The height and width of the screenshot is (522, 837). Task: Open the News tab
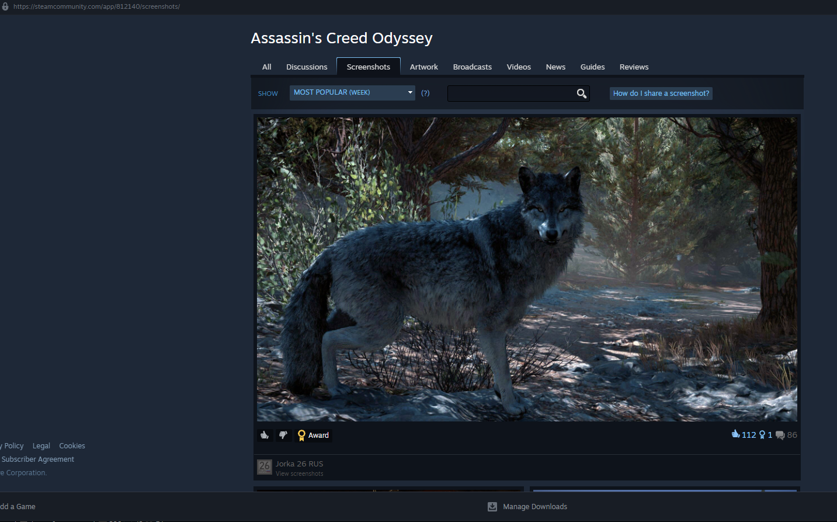555,67
